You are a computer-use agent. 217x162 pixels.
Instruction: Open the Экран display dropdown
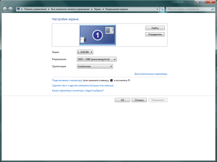click(85, 52)
